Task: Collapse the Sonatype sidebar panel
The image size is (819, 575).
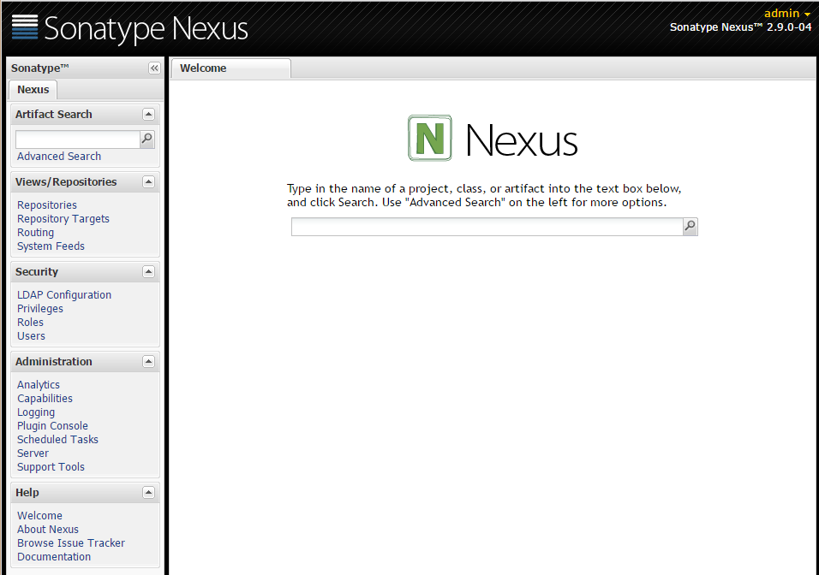Action: tap(154, 68)
